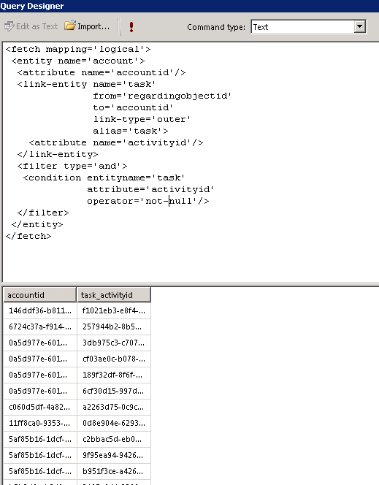Click the link-type='outer' text line
Image resolution: width=379 pixels, height=485 pixels.
tap(142, 119)
